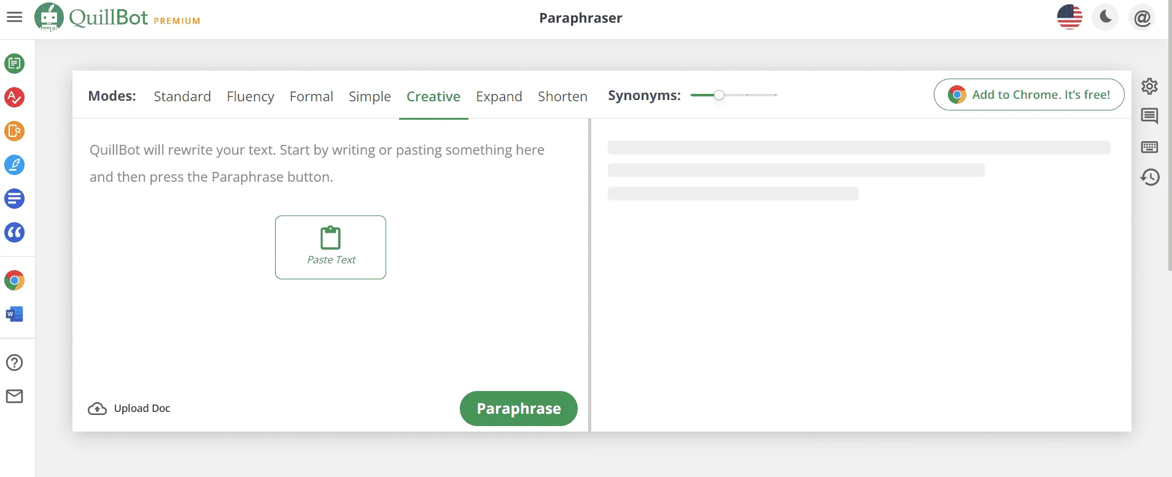Toggle dark mode moon icon
The height and width of the screenshot is (477, 1172).
[x=1105, y=17]
